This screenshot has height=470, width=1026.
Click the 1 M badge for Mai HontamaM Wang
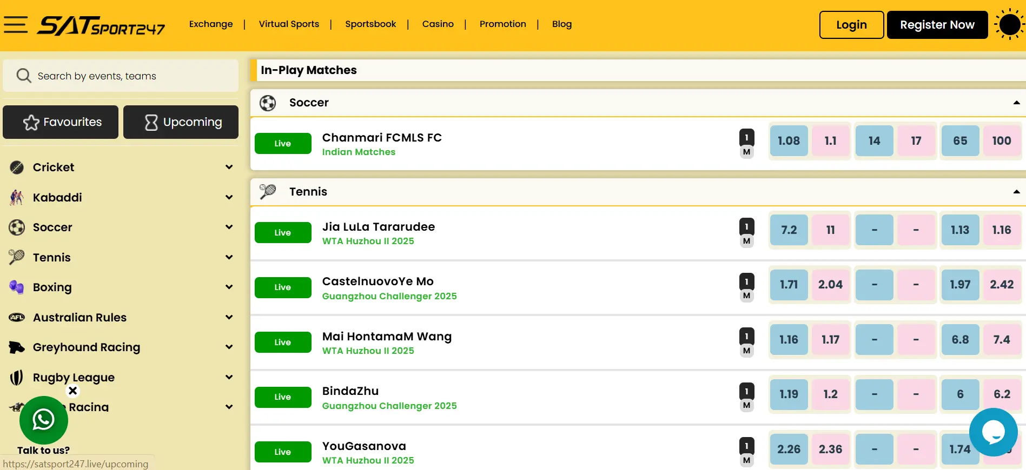coord(746,343)
